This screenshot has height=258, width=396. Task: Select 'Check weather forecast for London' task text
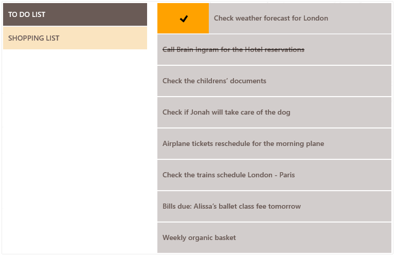[x=271, y=19]
